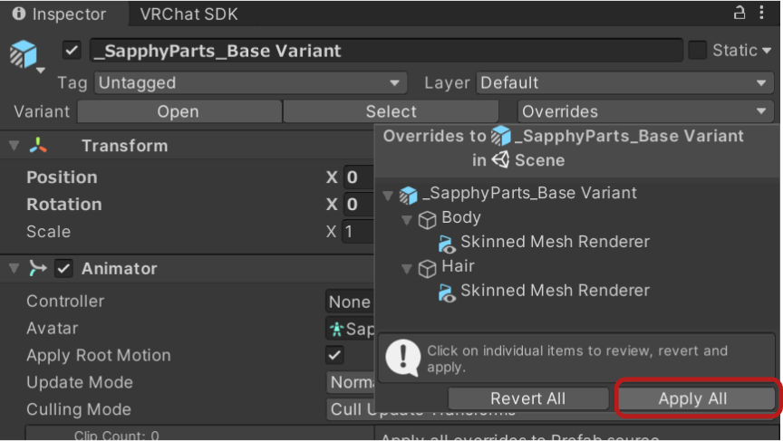This screenshot has width=783, height=441.
Task: Click the prefab icon in Overrides header
Action: (x=501, y=136)
